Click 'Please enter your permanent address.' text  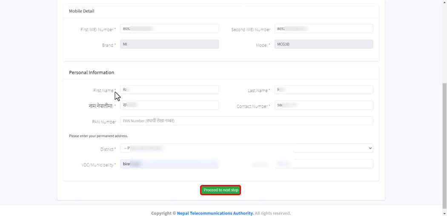[x=98, y=136]
